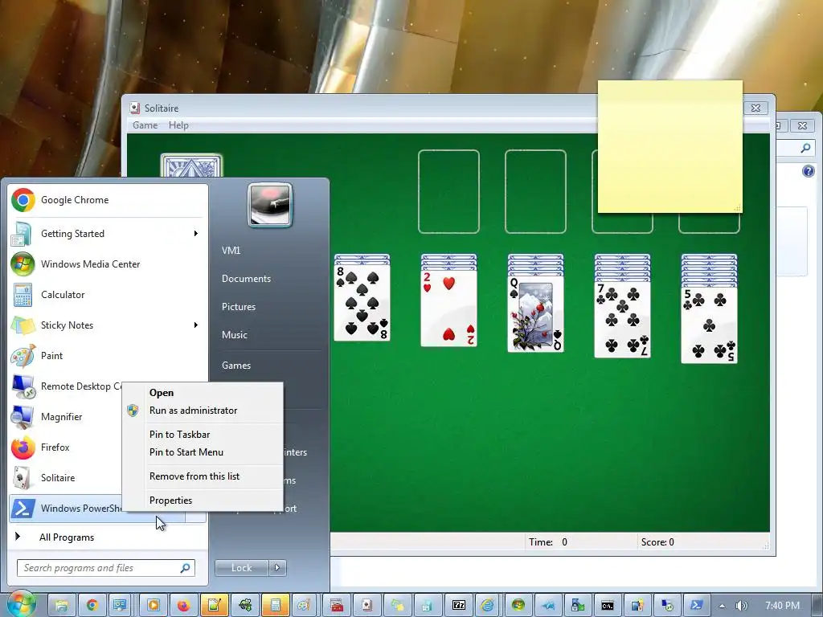Image resolution: width=823 pixels, height=617 pixels.
Task: Open the Help menu in Solitaire
Action: pos(178,125)
